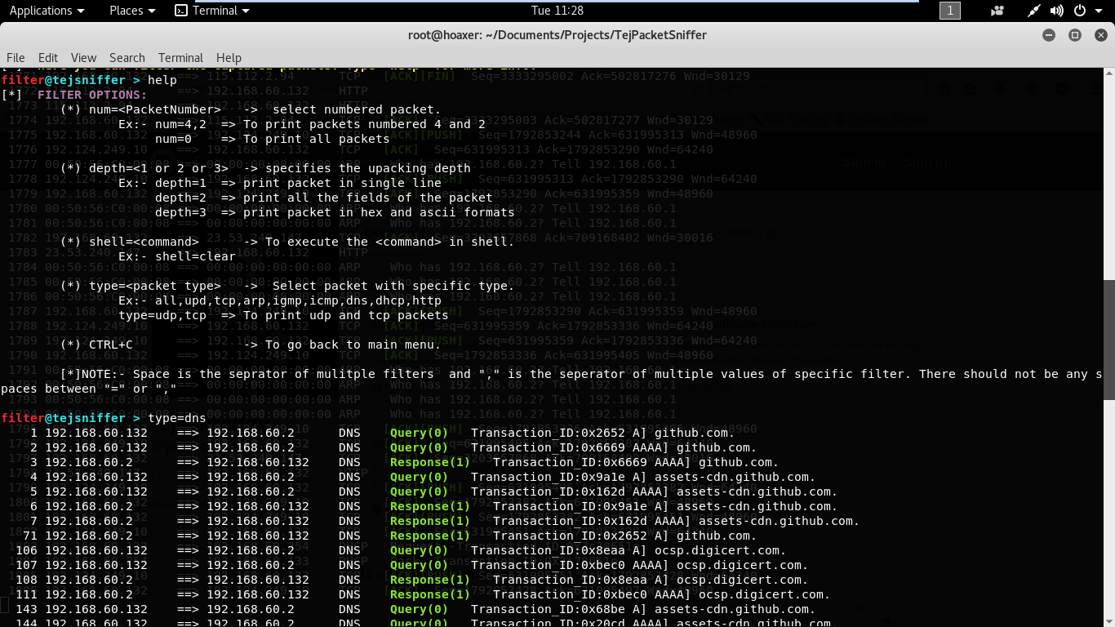Click DNS packet row numbered 111
1115x627 pixels.
[x=423, y=594]
